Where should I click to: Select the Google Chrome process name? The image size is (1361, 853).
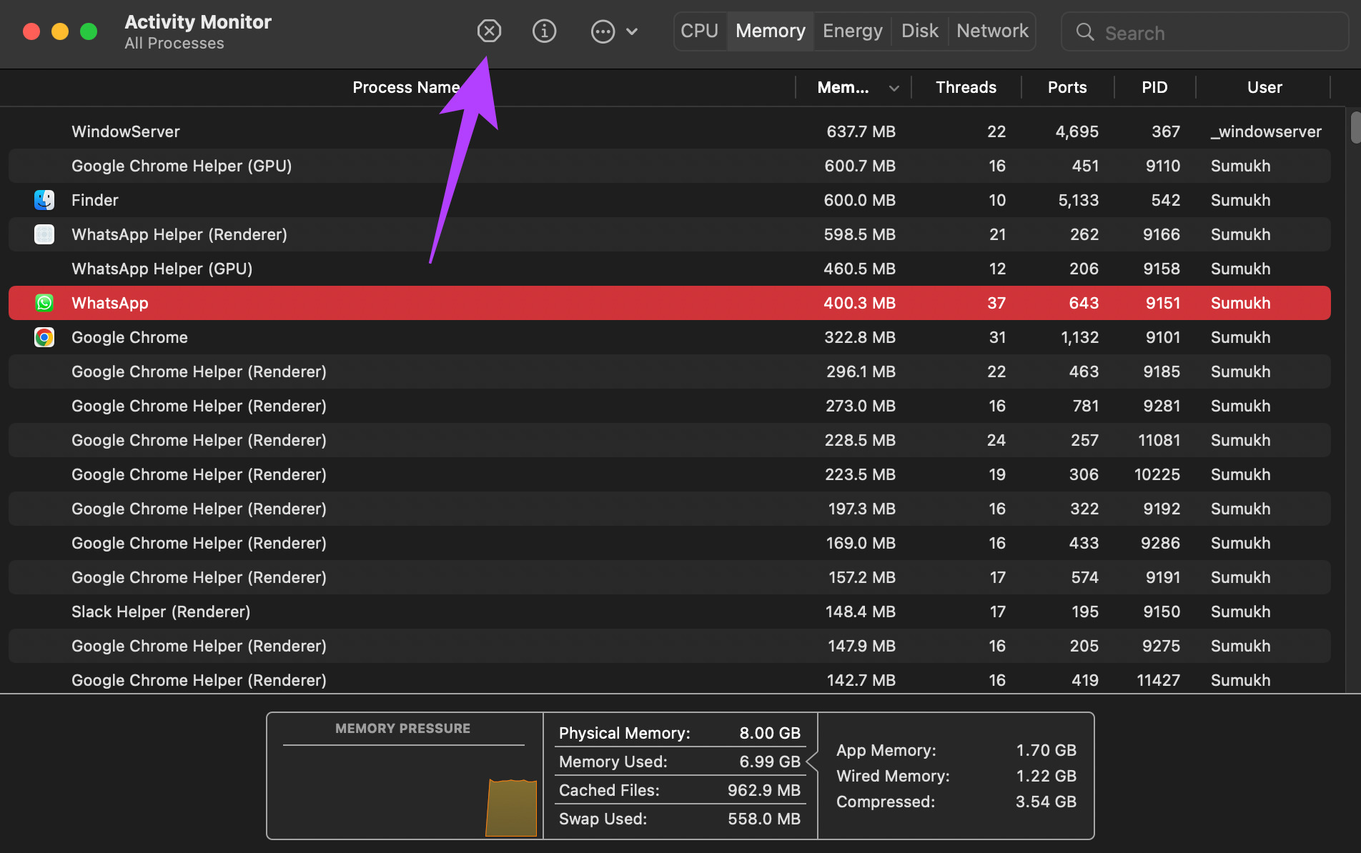pyautogui.click(x=129, y=337)
